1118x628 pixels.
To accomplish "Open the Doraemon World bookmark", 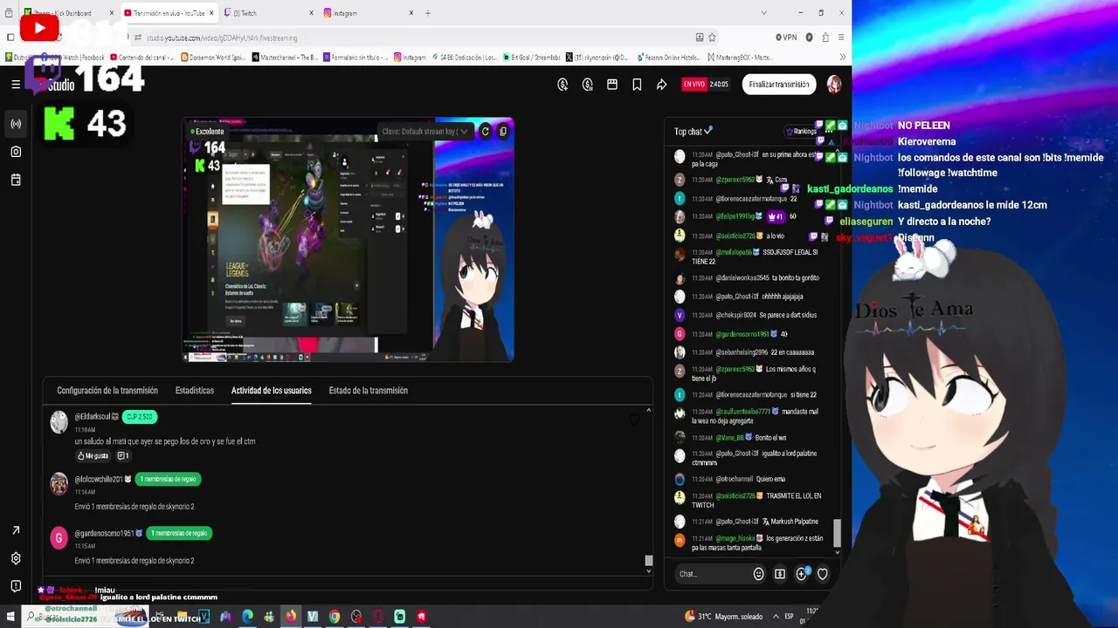I will (214, 58).
